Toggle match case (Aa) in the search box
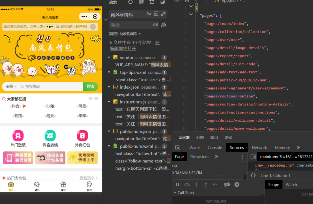Viewport: 313px width, 204px height. pos(149,14)
